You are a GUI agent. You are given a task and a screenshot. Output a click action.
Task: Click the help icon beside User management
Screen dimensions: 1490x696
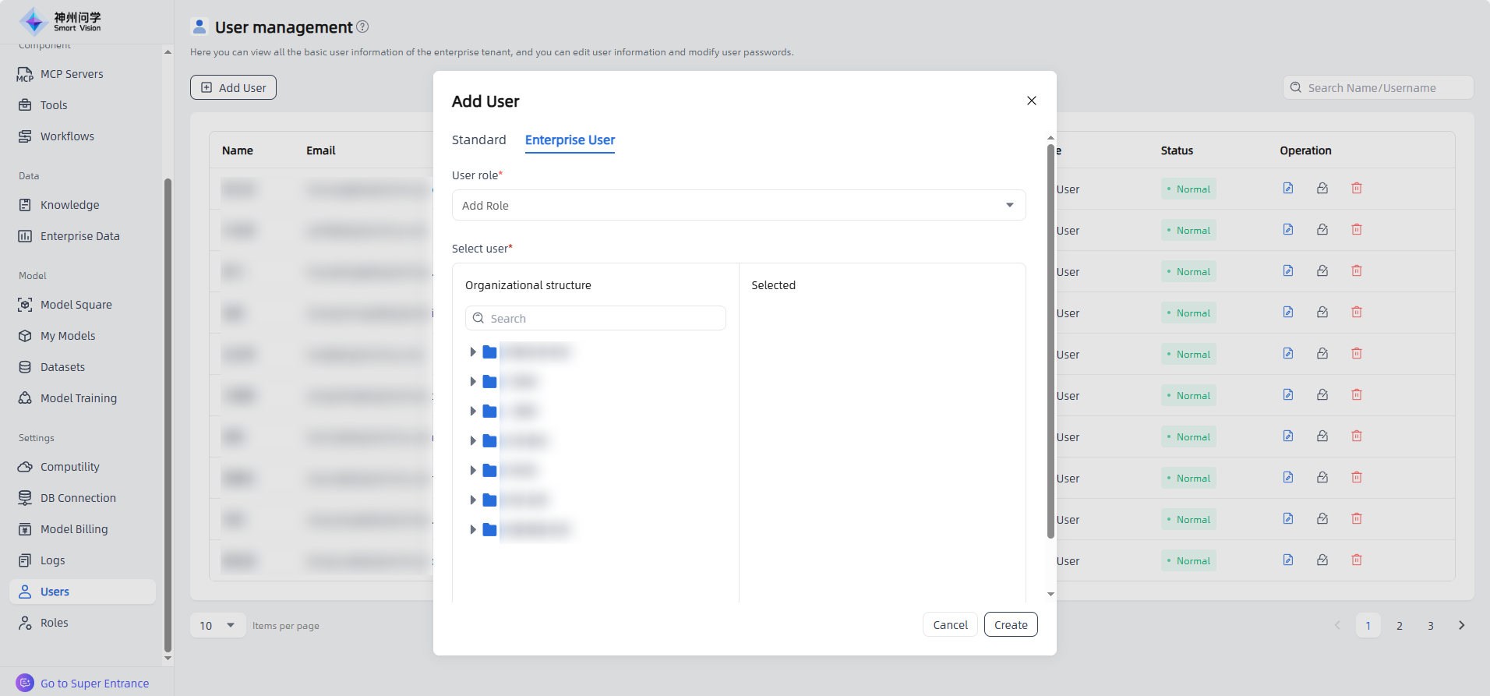pos(362,27)
